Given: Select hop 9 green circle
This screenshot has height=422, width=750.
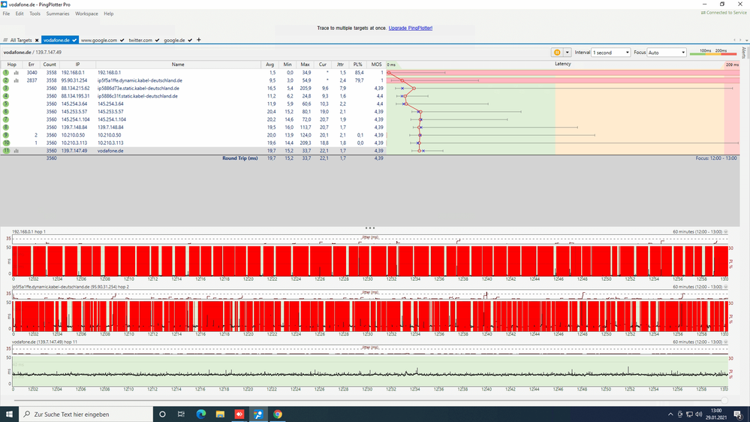Looking at the screenshot, I should coord(6,135).
